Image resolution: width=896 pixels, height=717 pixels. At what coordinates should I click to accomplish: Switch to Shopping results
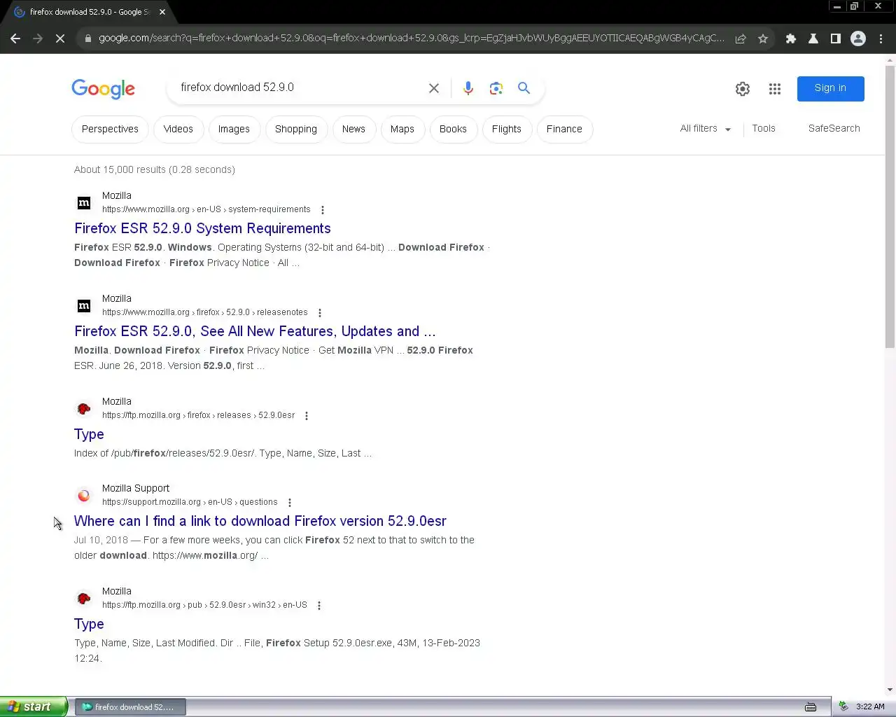coord(296,130)
